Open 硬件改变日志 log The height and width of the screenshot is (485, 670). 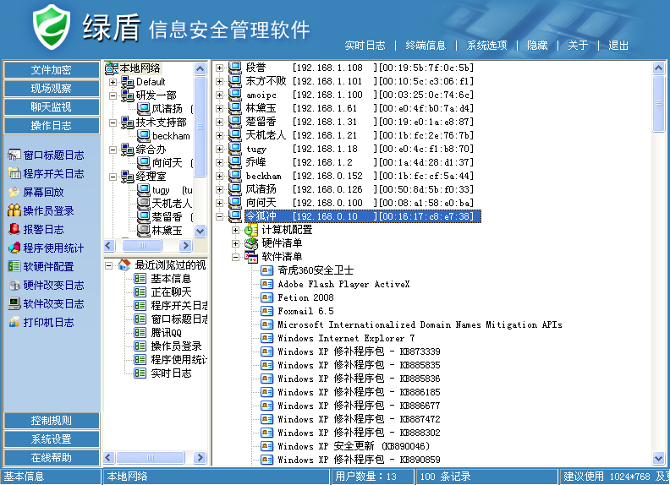point(46,286)
